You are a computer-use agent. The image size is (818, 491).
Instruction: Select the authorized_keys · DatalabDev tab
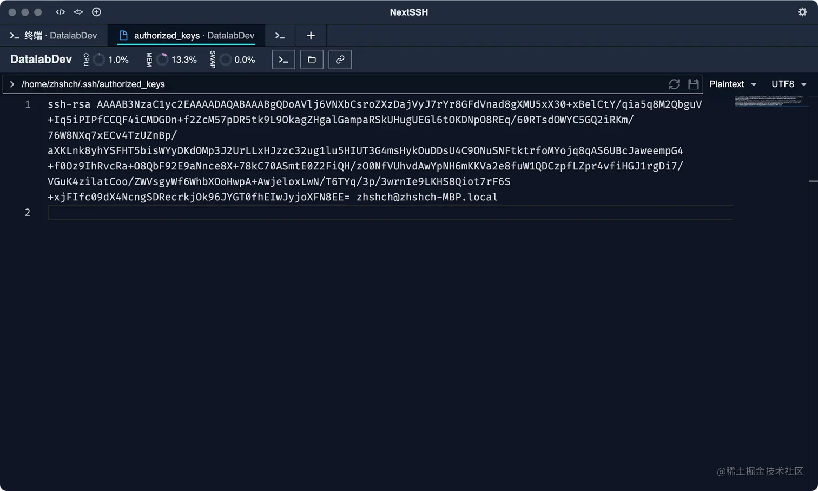[187, 35]
